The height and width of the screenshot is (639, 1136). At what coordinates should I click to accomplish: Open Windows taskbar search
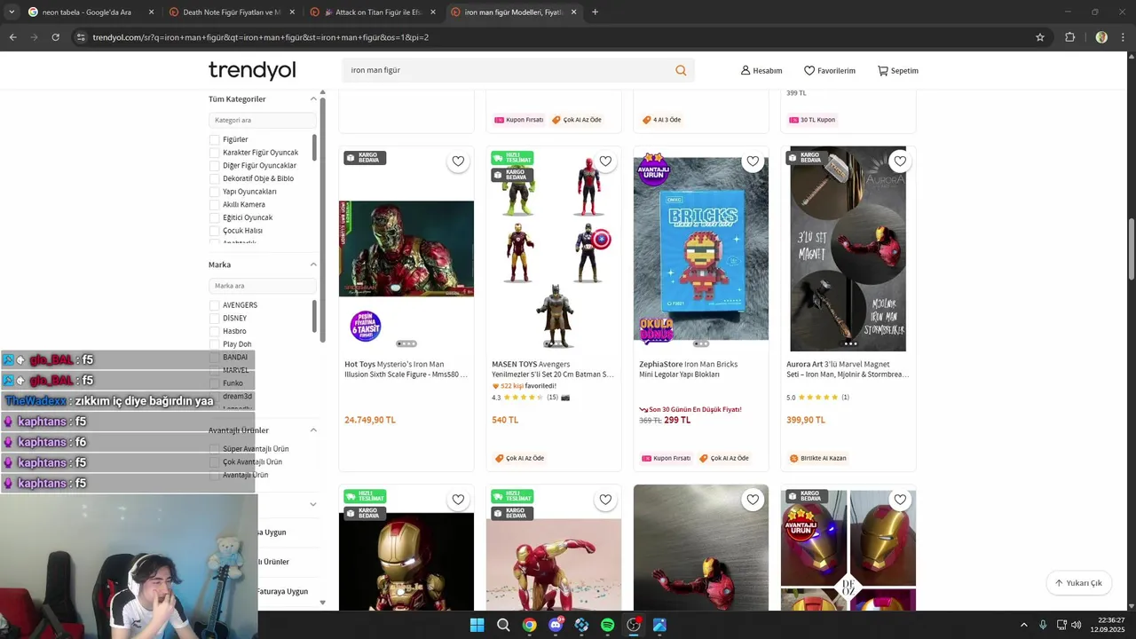[503, 625]
